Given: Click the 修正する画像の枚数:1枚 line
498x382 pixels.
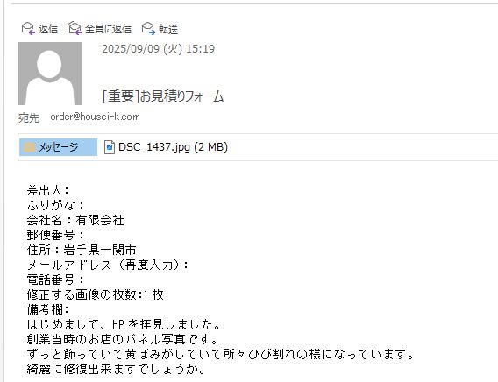Looking at the screenshot, I should (x=96, y=294).
